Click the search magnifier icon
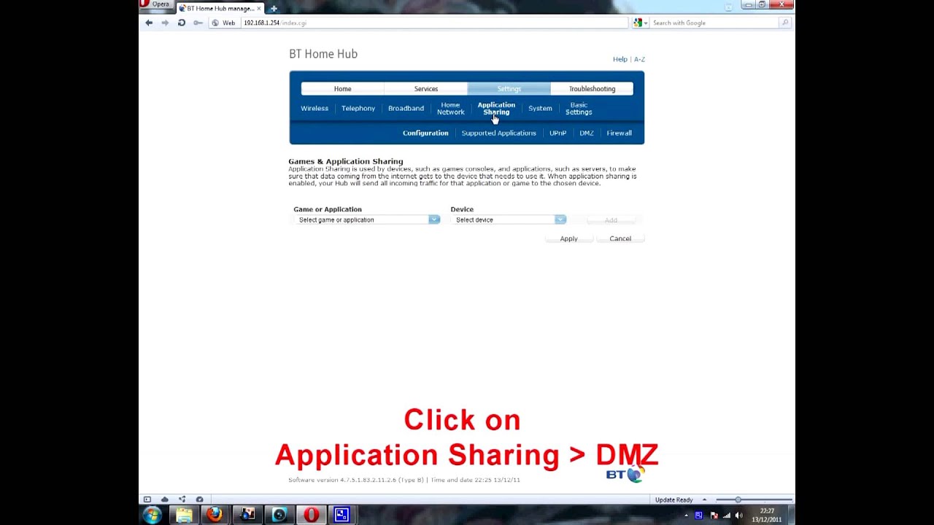The width and height of the screenshot is (934, 525). [x=785, y=23]
